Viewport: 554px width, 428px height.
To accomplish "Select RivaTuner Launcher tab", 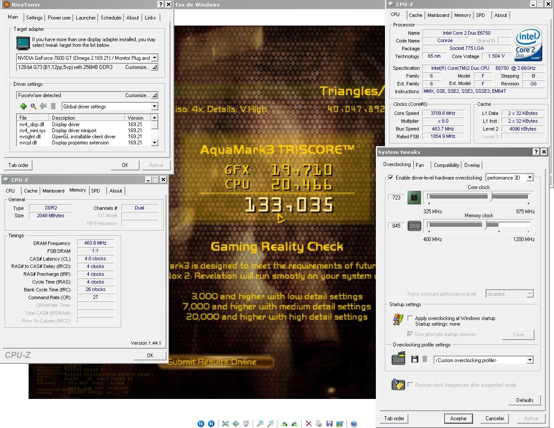I will [86, 18].
